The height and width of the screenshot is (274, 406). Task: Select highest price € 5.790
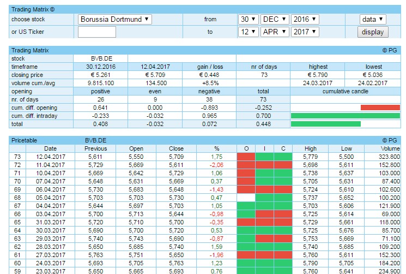pyautogui.click(x=318, y=75)
